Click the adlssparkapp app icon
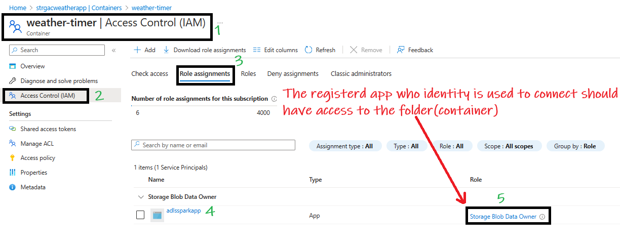 157,216
